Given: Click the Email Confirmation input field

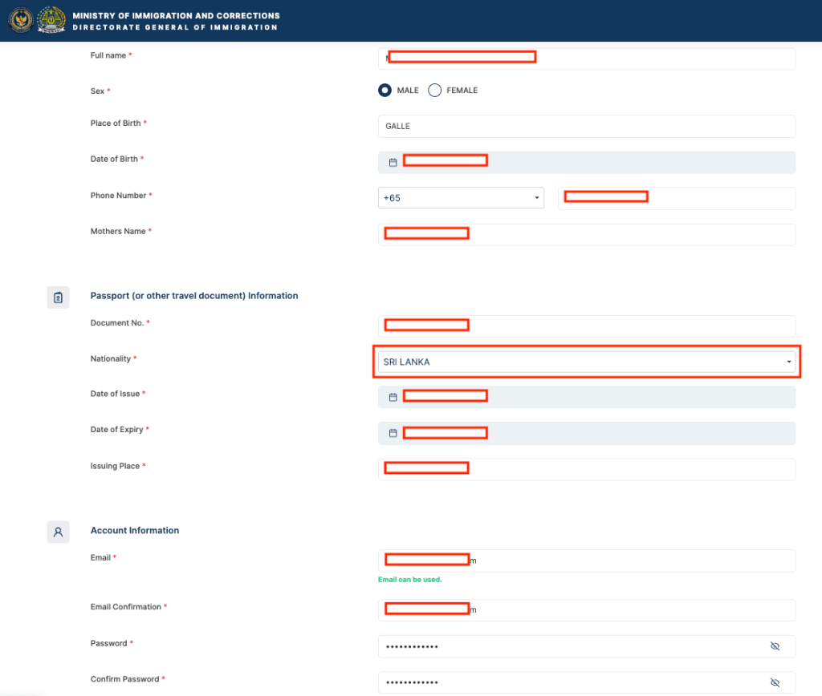Looking at the screenshot, I should coord(587,610).
